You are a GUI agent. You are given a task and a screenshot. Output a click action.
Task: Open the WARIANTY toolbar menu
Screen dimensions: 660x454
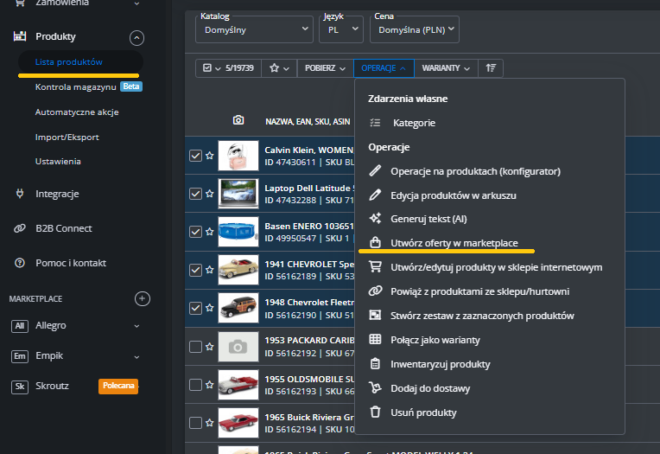pyautogui.click(x=446, y=67)
